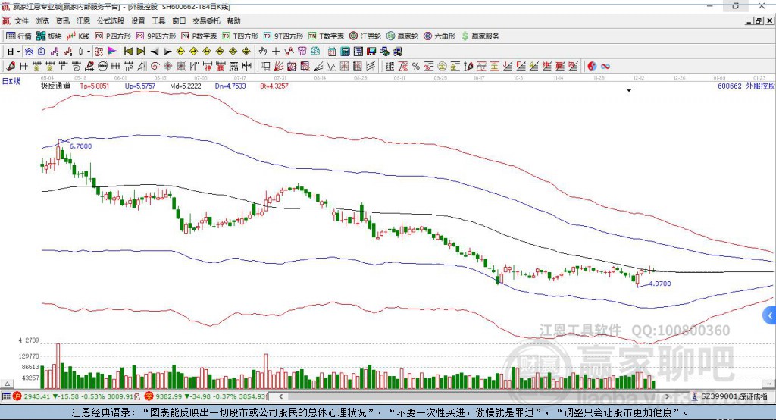Open the 文件 menu
Viewport: 776px width, 420px height.
(22, 20)
